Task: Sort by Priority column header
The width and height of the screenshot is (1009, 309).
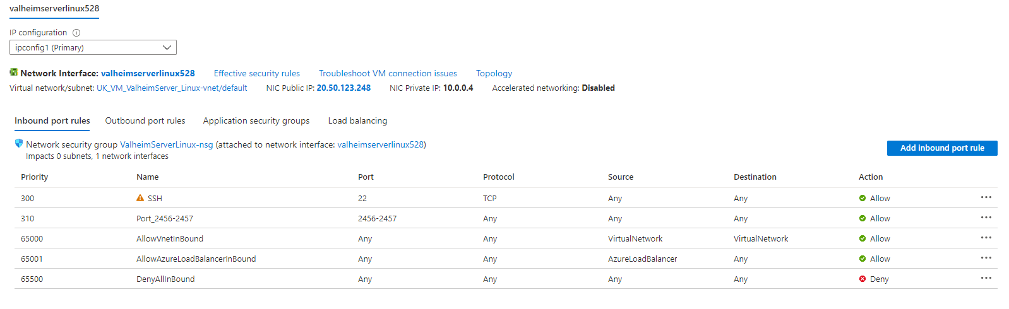Action: pos(35,177)
